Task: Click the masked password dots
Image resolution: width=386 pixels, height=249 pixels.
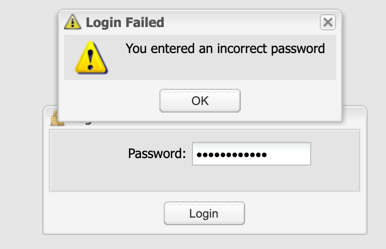Action: click(x=231, y=155)
